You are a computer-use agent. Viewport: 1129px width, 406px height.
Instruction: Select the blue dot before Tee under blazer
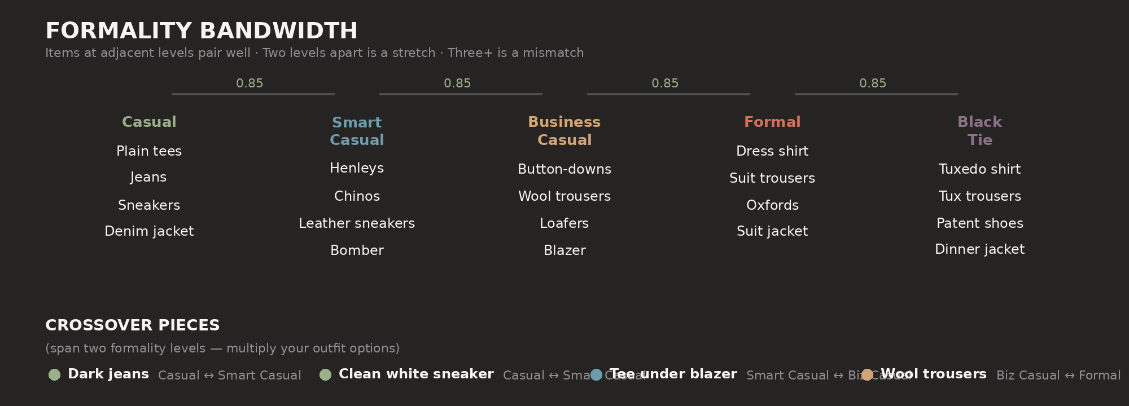596,375
